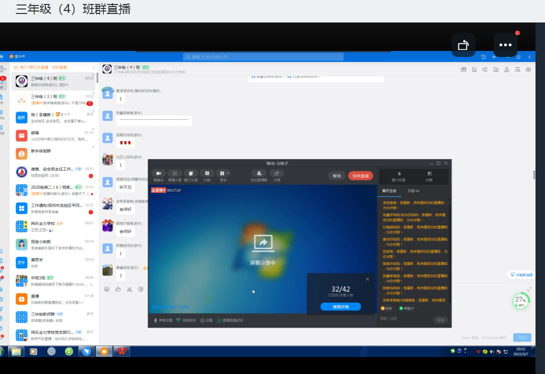
Task: Open the 三年级（4）班 conversation
Action: click(x=54, y=81)
